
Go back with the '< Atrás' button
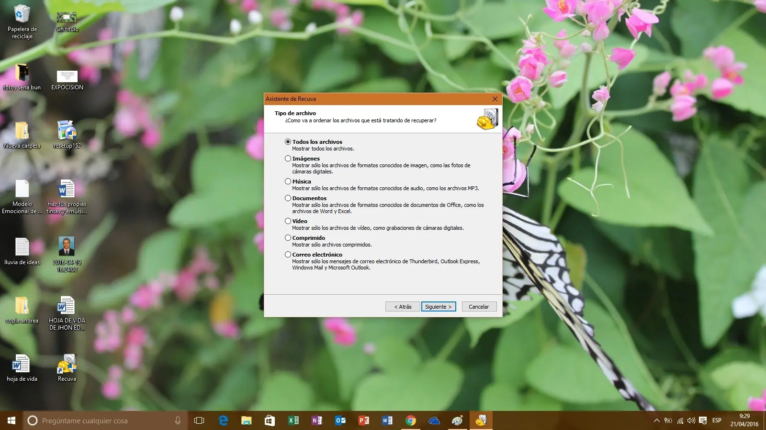coord(403,307)
